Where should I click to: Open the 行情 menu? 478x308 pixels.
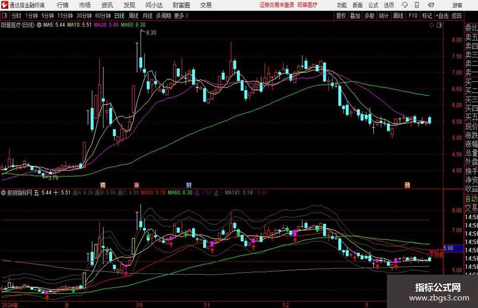point(63,5)
